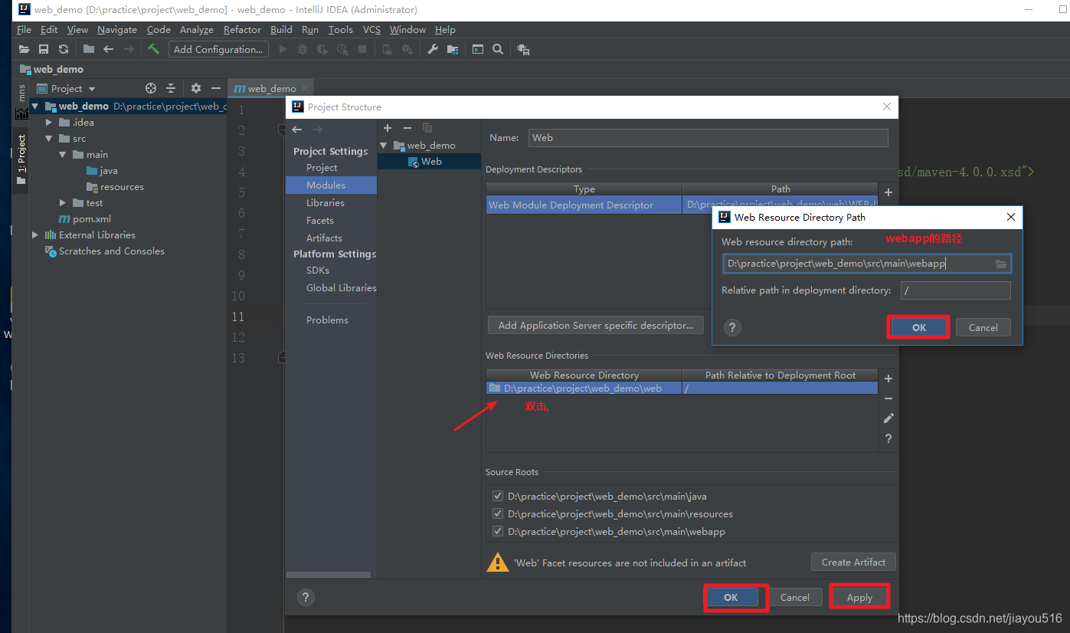1070x633 pixels.
Task: Open the File menu
Action: [x=24, y=30]
